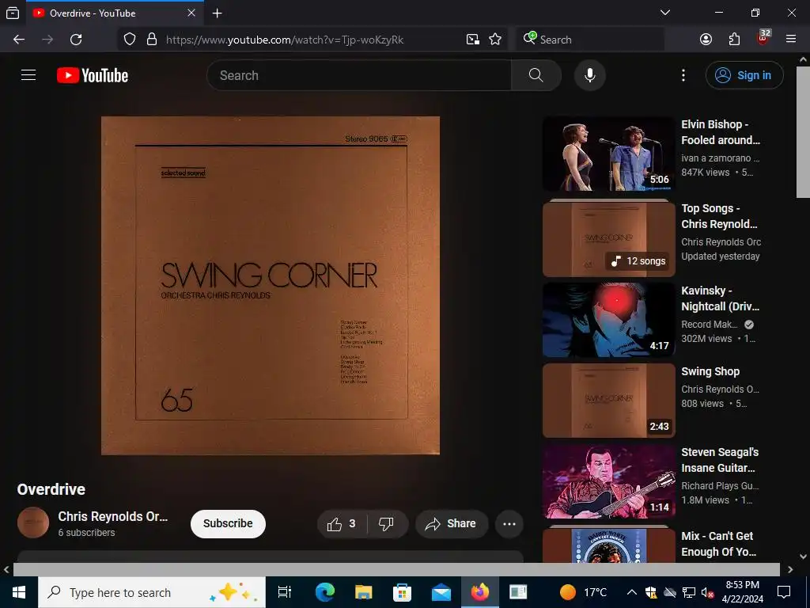Open the Chris Reynolds channel avatar
810x608 pixels.
33,522
